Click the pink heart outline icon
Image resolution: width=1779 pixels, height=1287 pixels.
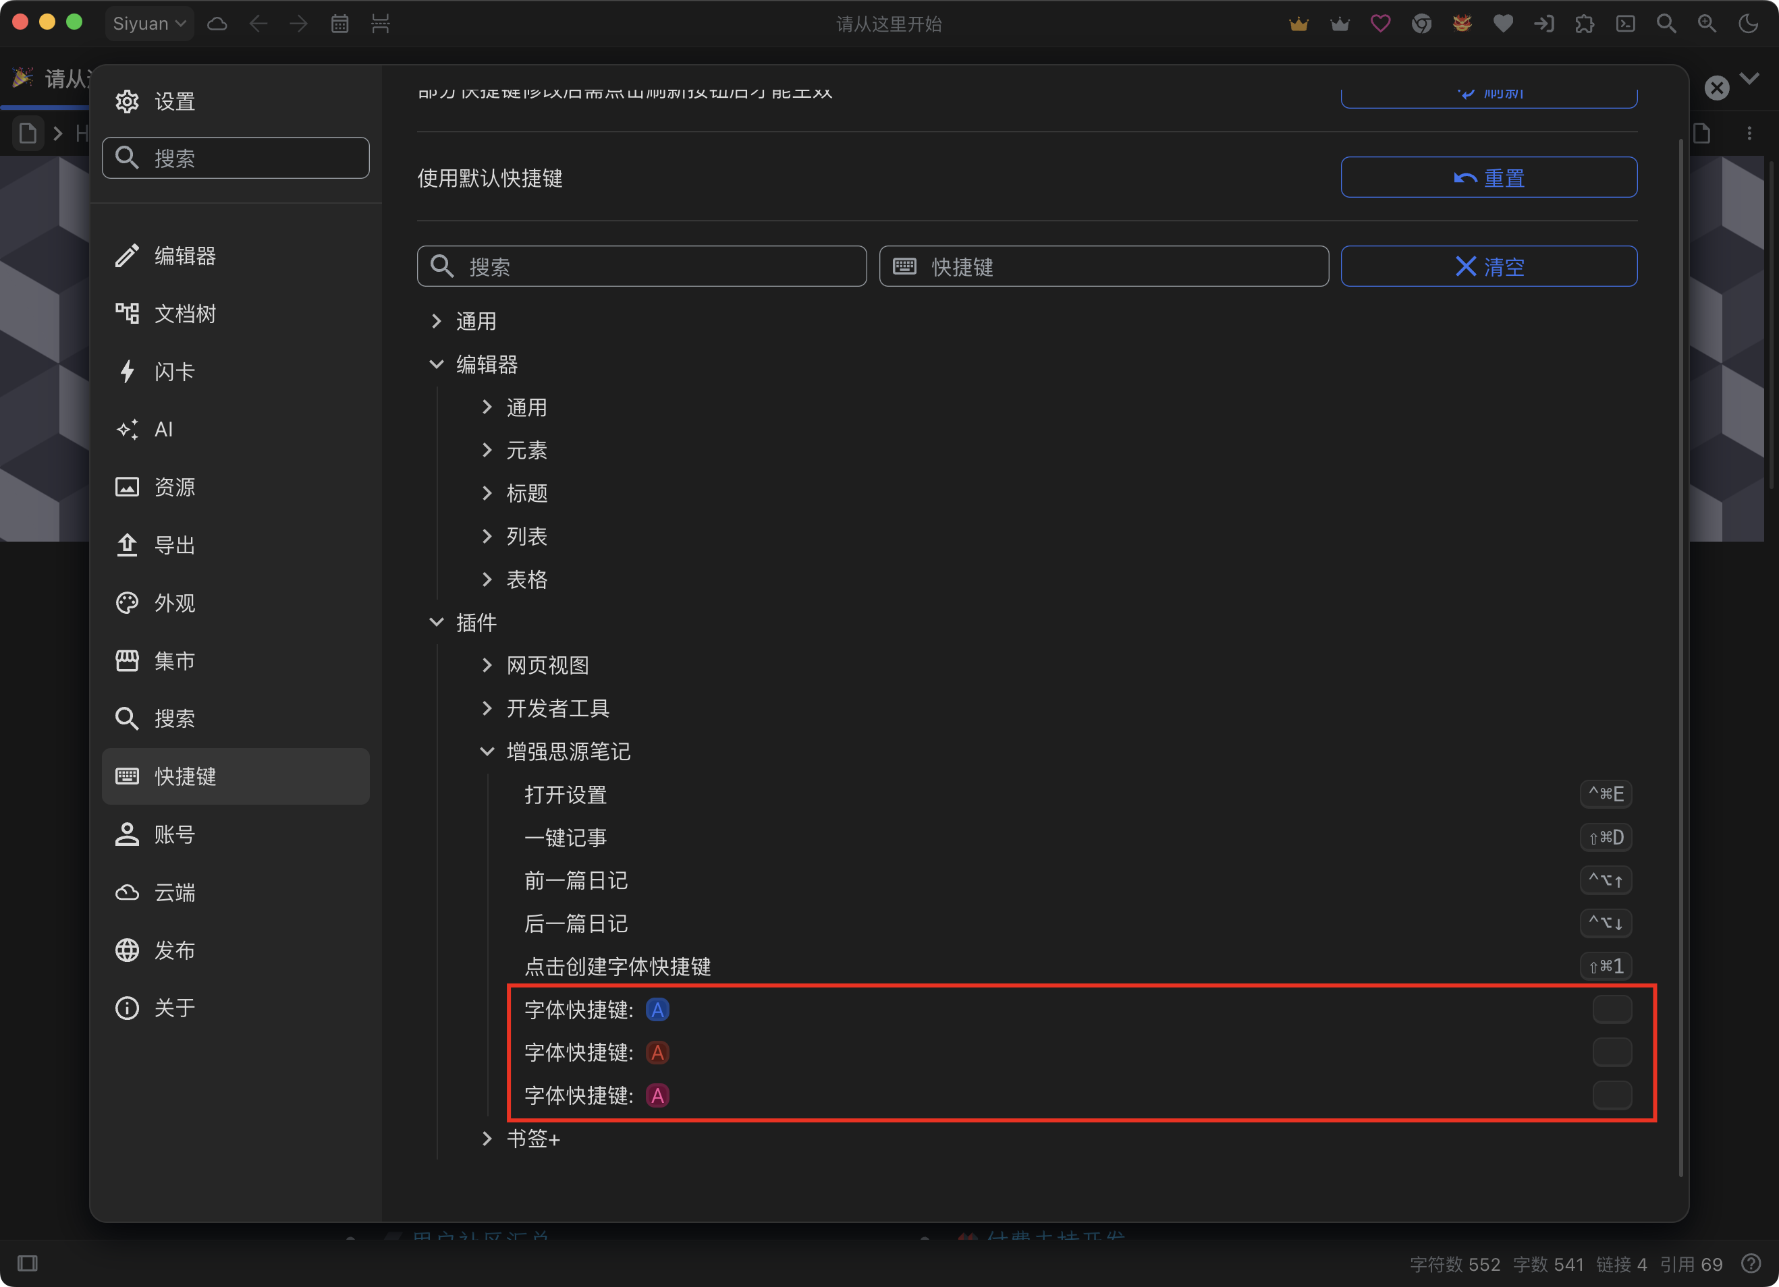pos(1381,24)
